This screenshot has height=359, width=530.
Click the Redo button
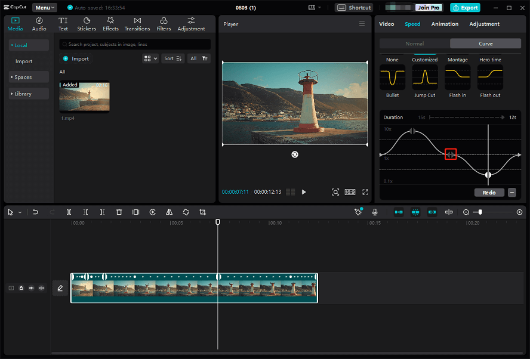pyautogui.click(x=489, y=192)
